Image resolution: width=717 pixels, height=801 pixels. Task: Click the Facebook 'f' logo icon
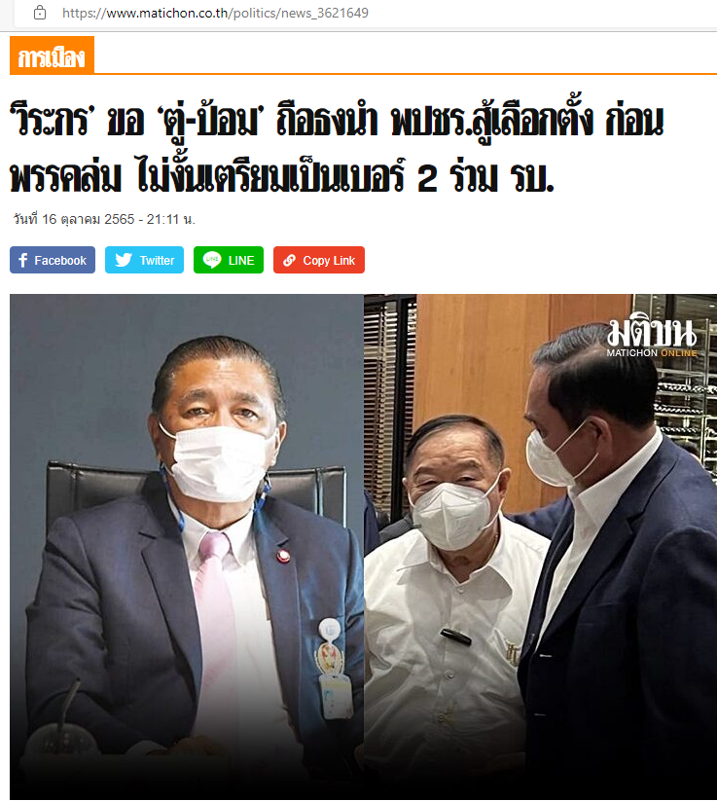tap(22, 261)
